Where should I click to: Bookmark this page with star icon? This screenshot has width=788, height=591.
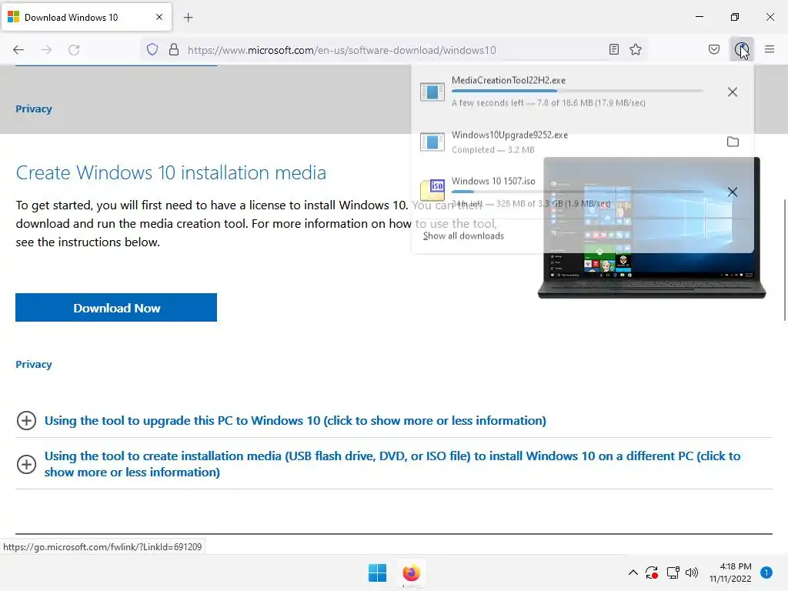[x=636, y=49]
